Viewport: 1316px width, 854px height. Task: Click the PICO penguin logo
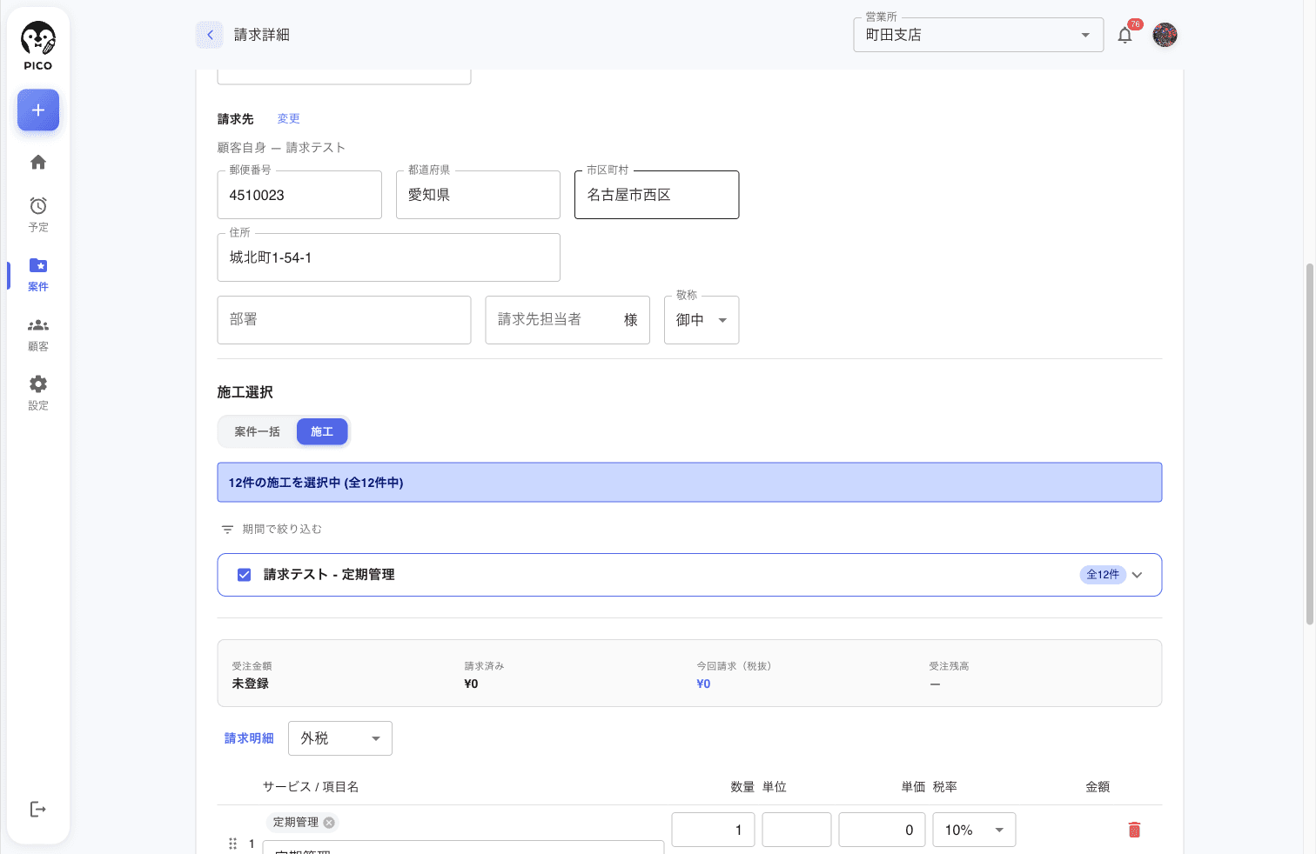(38, 47)
